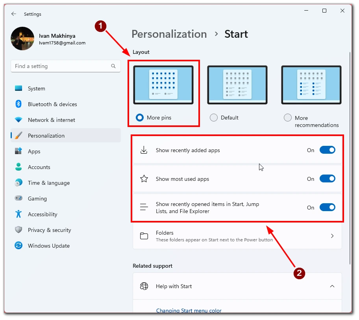Click the Help with Start globe icon
This screenshot has width=359, height=320.
click(144, 286)
